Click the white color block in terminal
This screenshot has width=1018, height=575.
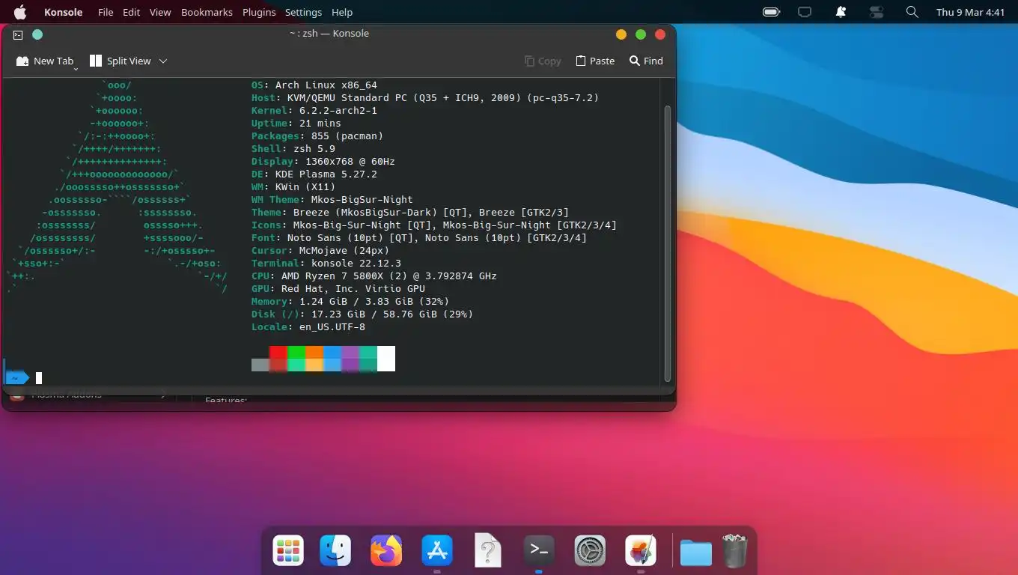(386, 359)
